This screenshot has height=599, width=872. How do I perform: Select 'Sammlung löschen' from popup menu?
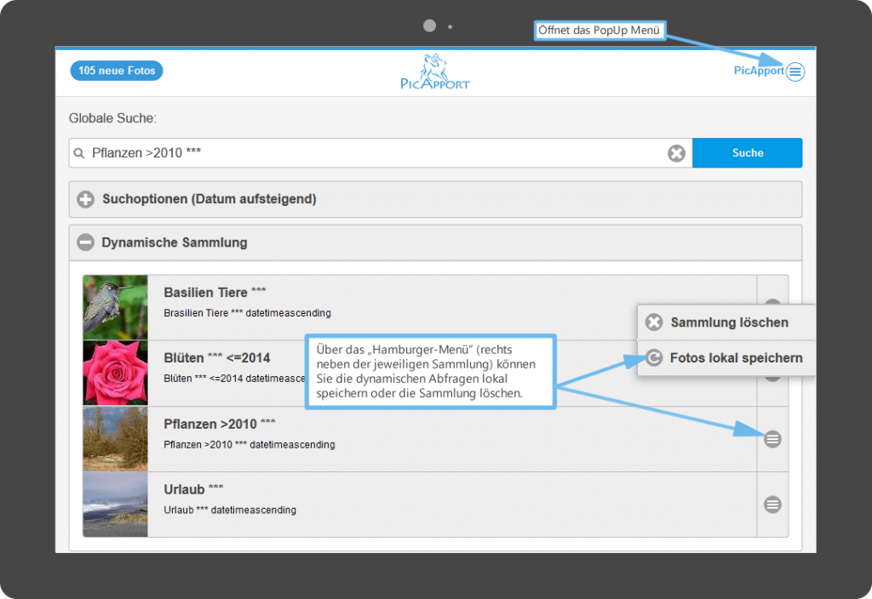click(x=728, y=322)
